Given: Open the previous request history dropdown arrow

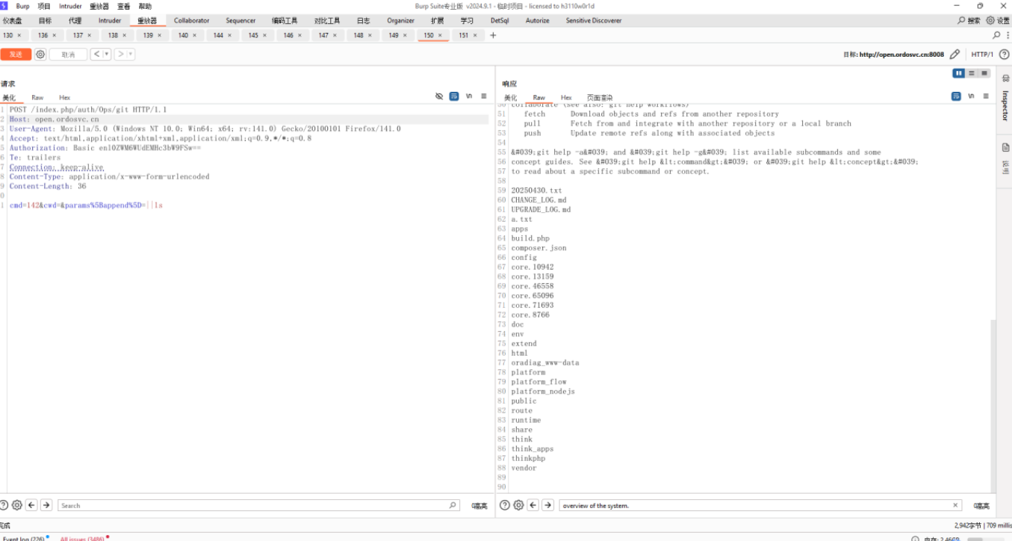Looking at the screenshot, I should point(106,55).
